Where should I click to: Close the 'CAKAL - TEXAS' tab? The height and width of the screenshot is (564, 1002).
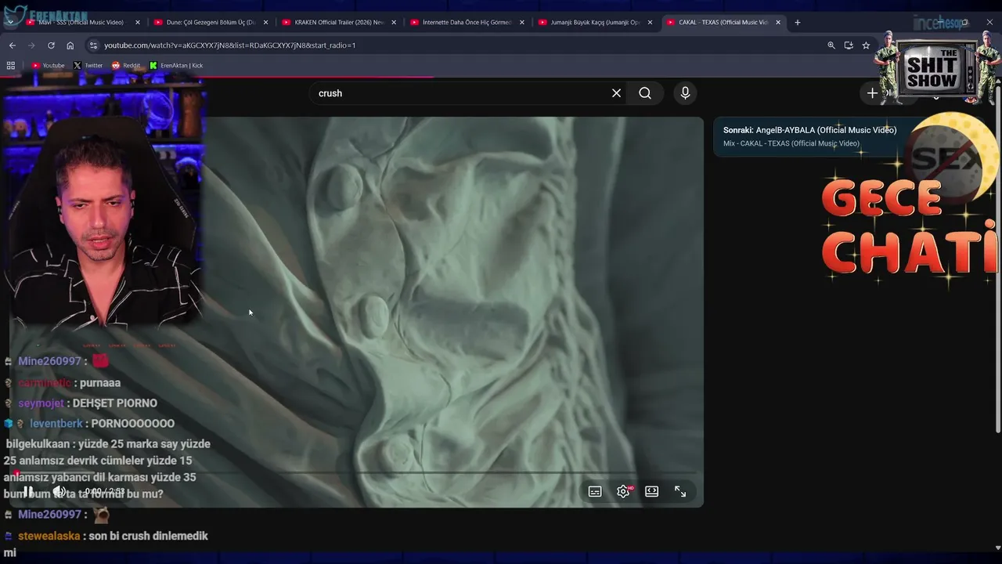778,23
